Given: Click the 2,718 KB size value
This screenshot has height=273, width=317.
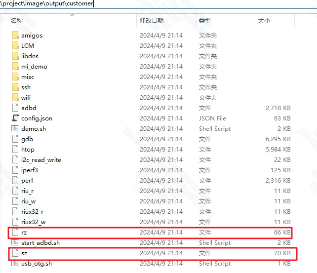Looking at the screenshot, I should pyautogui.click(x=278, y=108).
